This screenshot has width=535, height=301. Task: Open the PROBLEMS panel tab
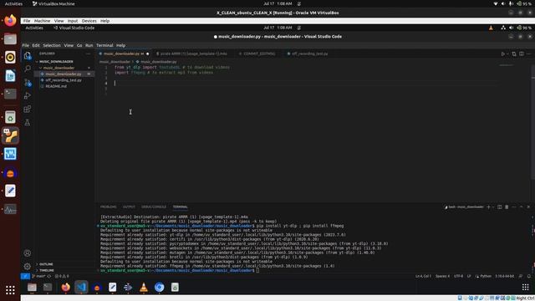108,207
